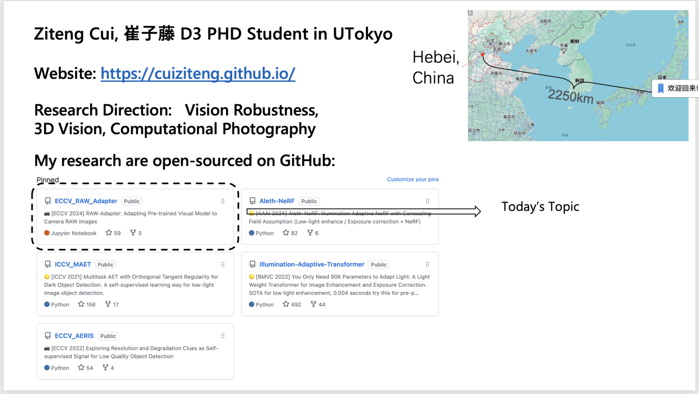Click the star icon on ECCV_RAW_Adapter card

[x=109, y=233]
